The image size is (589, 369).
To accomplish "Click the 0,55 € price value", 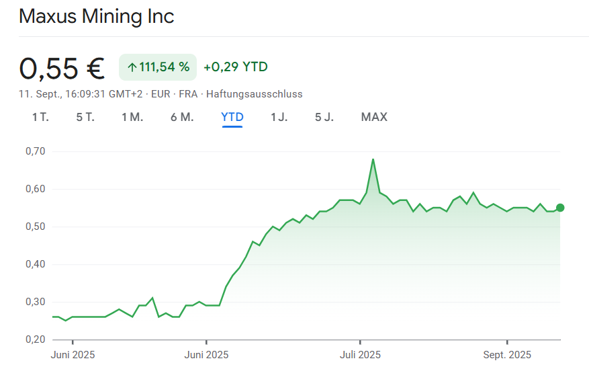I will pos(62,69).
